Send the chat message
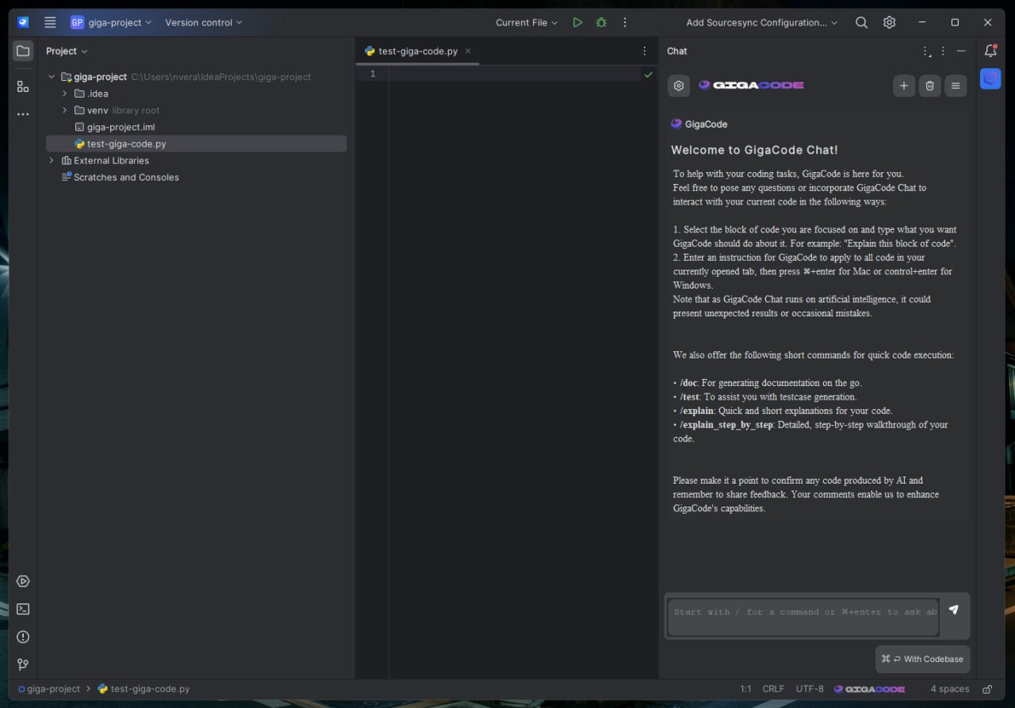The width and height of the screenshot is (1015, 708). pos(954,610)
